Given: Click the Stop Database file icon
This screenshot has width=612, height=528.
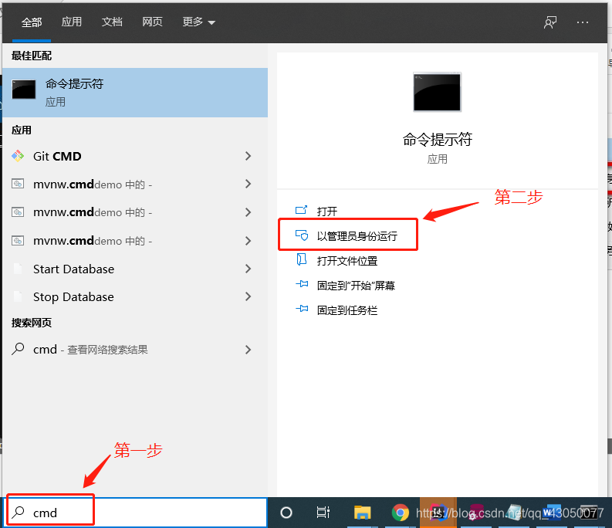Looking at the screenshot, I should (x=18, y=296).
